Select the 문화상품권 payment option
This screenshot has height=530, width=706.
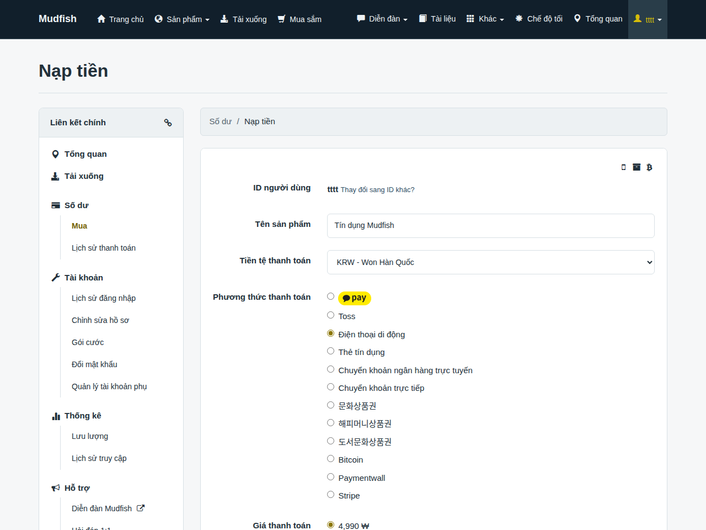point(331,405)
